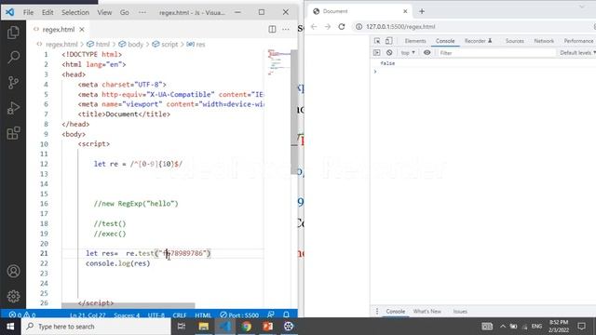Viewport: 596px width, 335px height.
Task: Switch to DevTools Elements tab
Action: pyautogui.click(x=415, y=41)
